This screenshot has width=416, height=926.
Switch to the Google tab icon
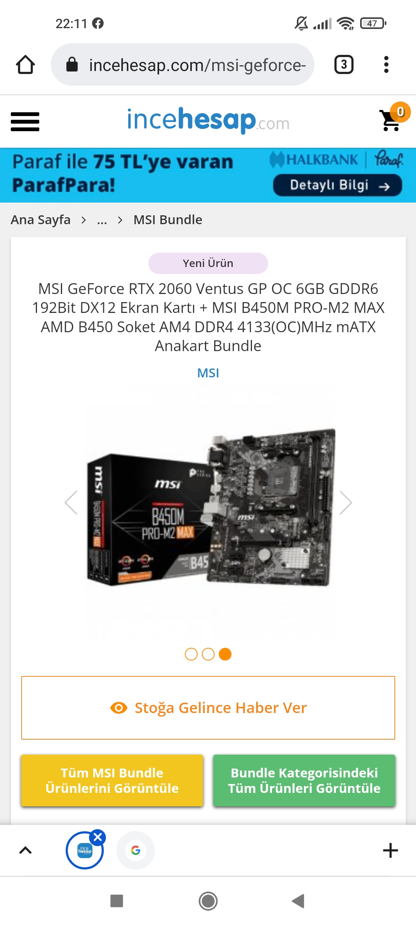(136, 850)
